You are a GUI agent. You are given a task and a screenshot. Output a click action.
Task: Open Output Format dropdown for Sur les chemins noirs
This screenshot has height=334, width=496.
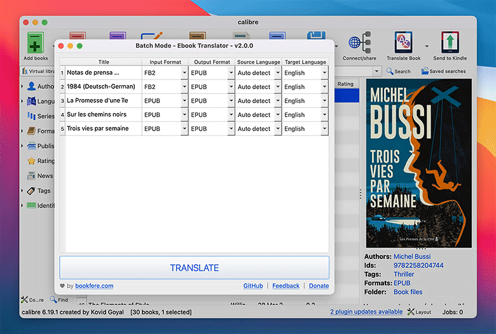[x=231, y=114]
